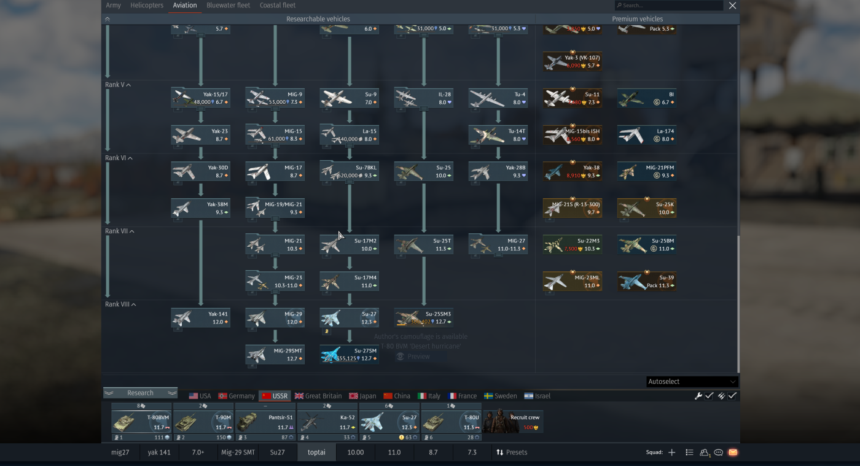860x466 pixels.
Task: Select the Yak-15/17 aircraft group card
Action: coord(201,98)
